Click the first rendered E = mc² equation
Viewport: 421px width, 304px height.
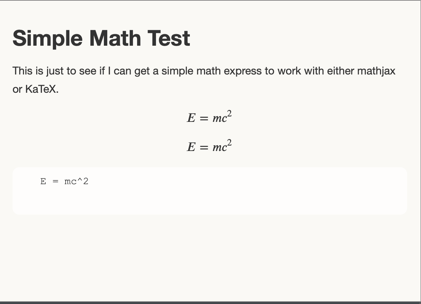(209, 117)
